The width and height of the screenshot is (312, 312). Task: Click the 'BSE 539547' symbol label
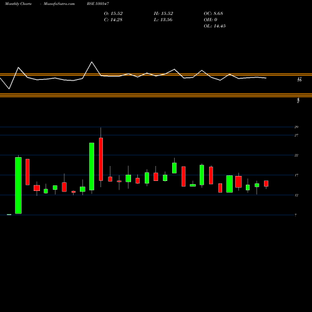tap(98, 4)
